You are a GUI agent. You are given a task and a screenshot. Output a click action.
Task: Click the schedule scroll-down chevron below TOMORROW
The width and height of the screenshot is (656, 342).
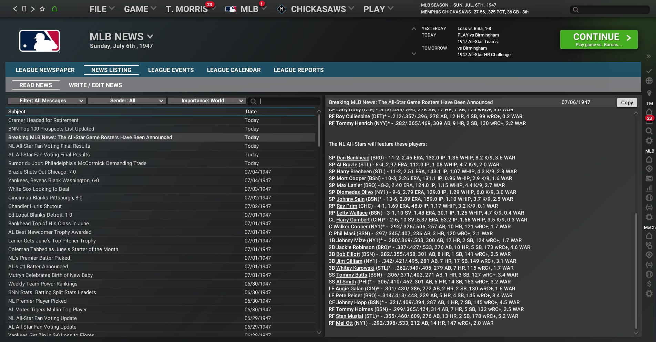tap(414, 54)
